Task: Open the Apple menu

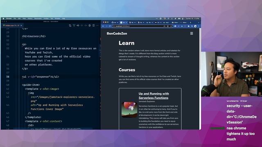Action: point(3,18)
